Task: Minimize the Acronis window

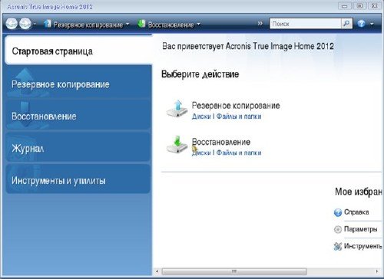Action: (345, 6)
